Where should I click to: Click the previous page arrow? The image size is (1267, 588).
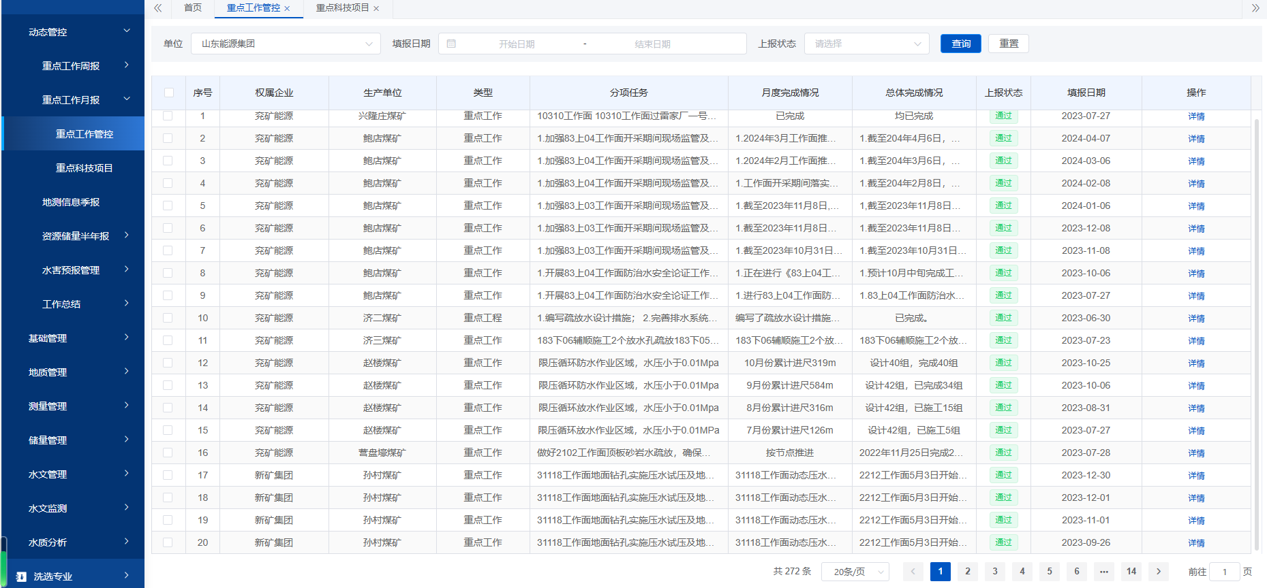coord(913,572)
